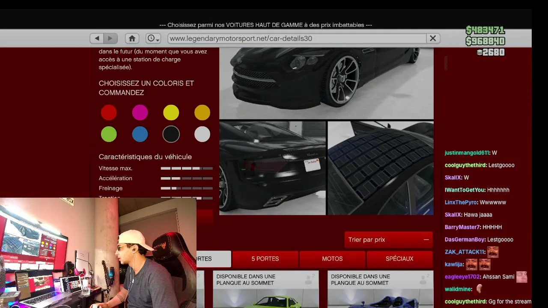This screenshot has width=548, height=308.
Task: Choose the magenta car color
Action: 140,113
